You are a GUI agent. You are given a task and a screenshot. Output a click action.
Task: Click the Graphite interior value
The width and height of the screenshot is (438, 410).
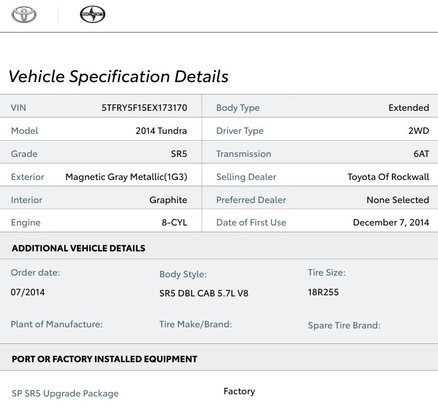168,200
